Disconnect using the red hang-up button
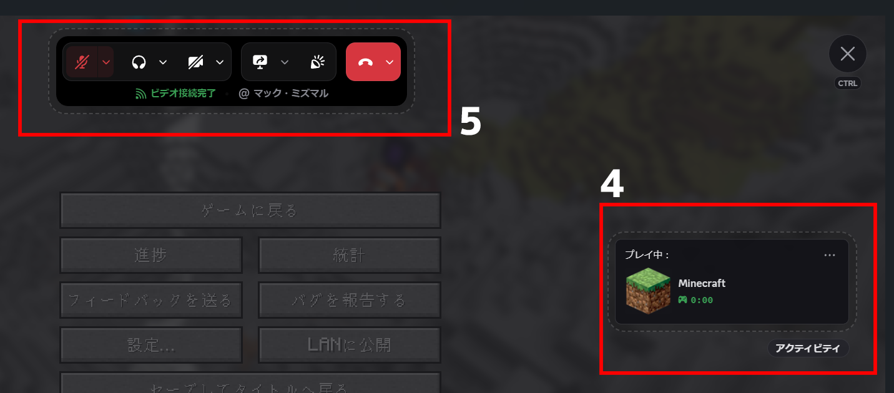894x393 pixels. tap(365, 62)
